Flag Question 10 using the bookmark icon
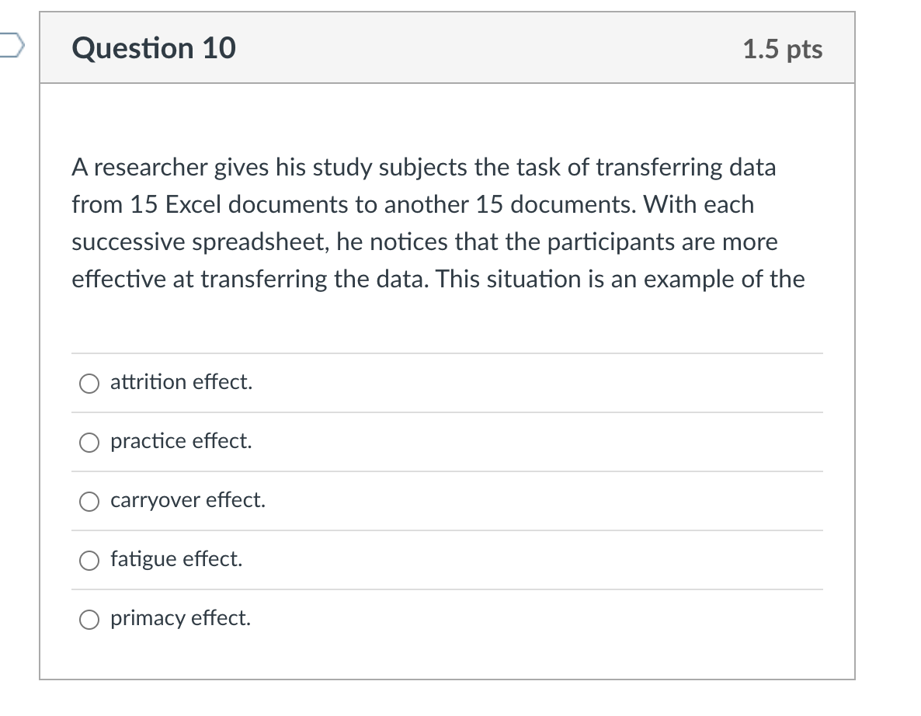Screen dimensions: 921x716 pos(12,46)
